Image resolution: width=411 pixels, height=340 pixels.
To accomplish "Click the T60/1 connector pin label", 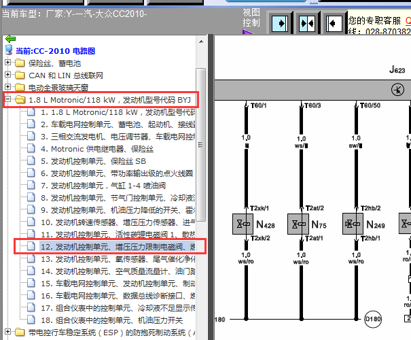I will tap(258, 105).
